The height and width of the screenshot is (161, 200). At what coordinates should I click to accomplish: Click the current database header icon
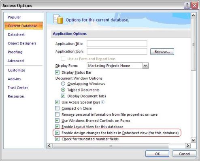(58, 19)
